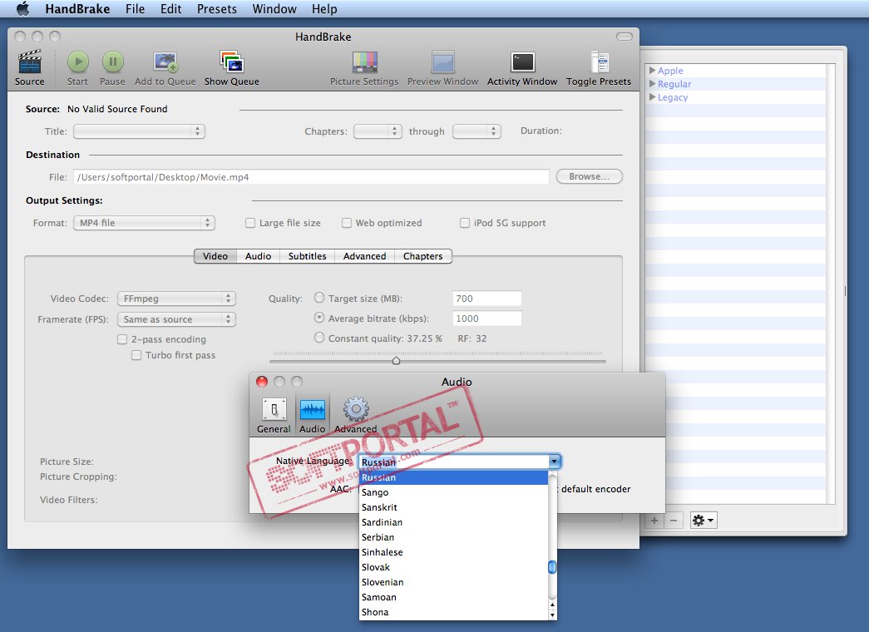The height and width of the screenshot is (632, 869).
Task: Open the File menu
Action: tap(135, 9)
